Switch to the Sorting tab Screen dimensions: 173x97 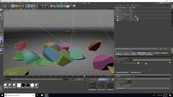coord(149,53)
